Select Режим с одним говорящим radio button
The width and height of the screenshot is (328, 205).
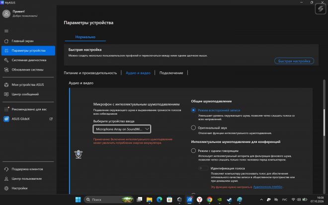coord(193,151)
